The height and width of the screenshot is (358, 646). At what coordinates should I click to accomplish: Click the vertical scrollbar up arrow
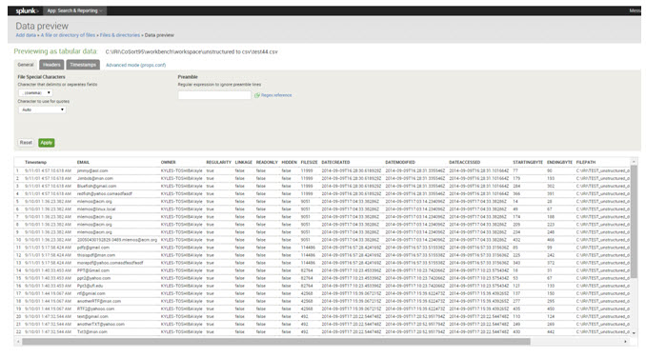(x=634, y=161)
